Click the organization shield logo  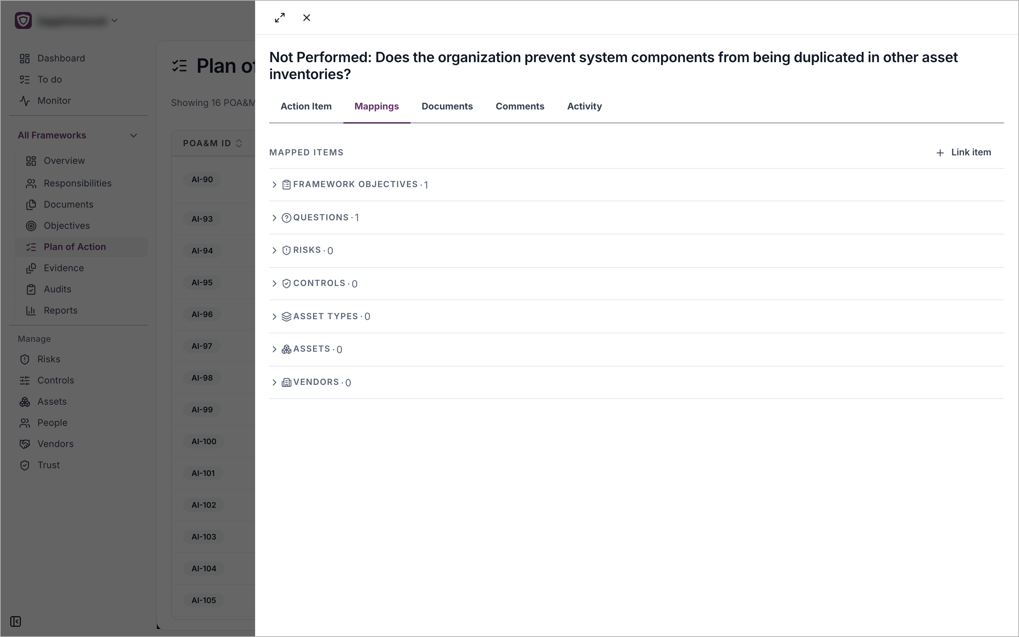click(23, 20)
